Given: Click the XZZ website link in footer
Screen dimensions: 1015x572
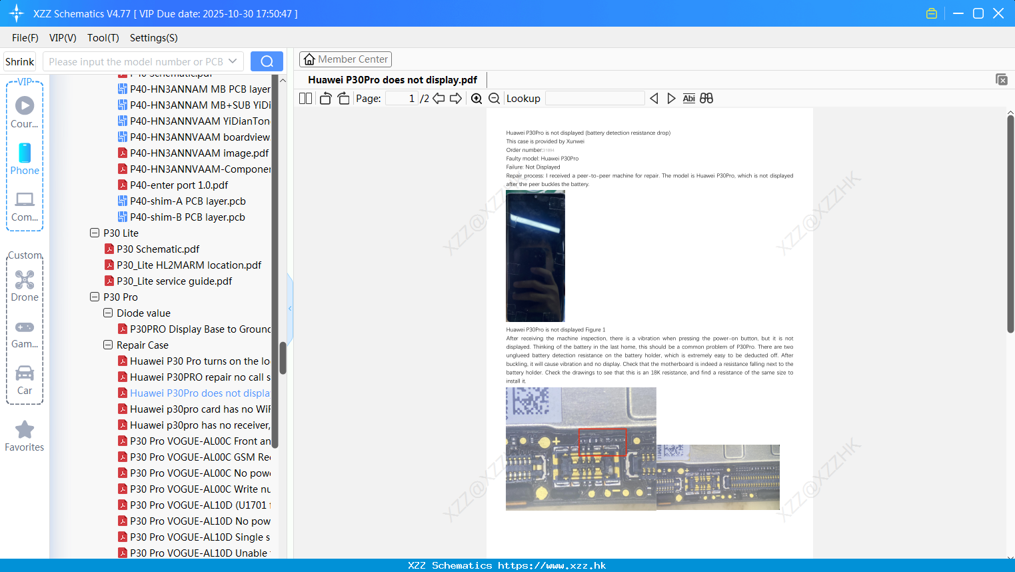Looking at the screenshot, I should coord(552,565).
